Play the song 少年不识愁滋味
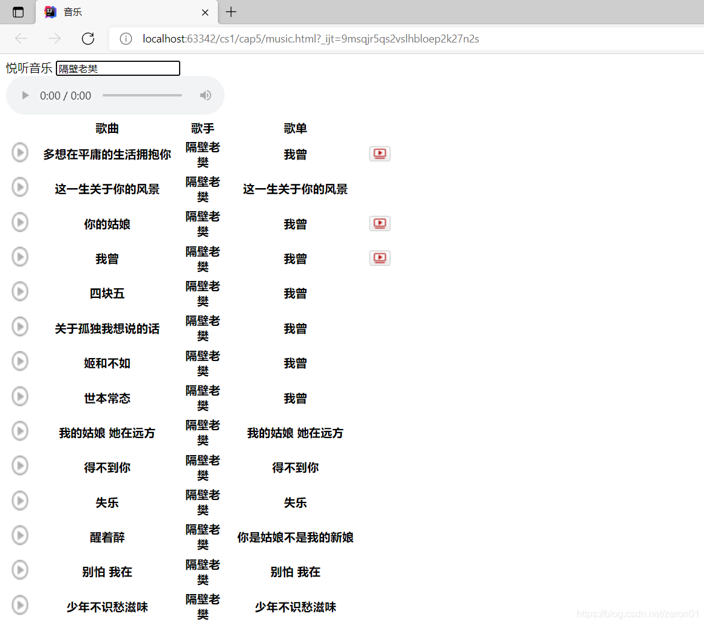The height and width of the screenshot is (625, 704). pyautogui.click(x=19, y=605)
